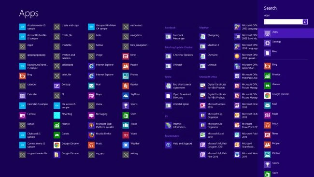The height and width of the screenshot is (177, 314).
Task: Launch the Finance app icon in Apps list
Action: [x=57, y=125]
